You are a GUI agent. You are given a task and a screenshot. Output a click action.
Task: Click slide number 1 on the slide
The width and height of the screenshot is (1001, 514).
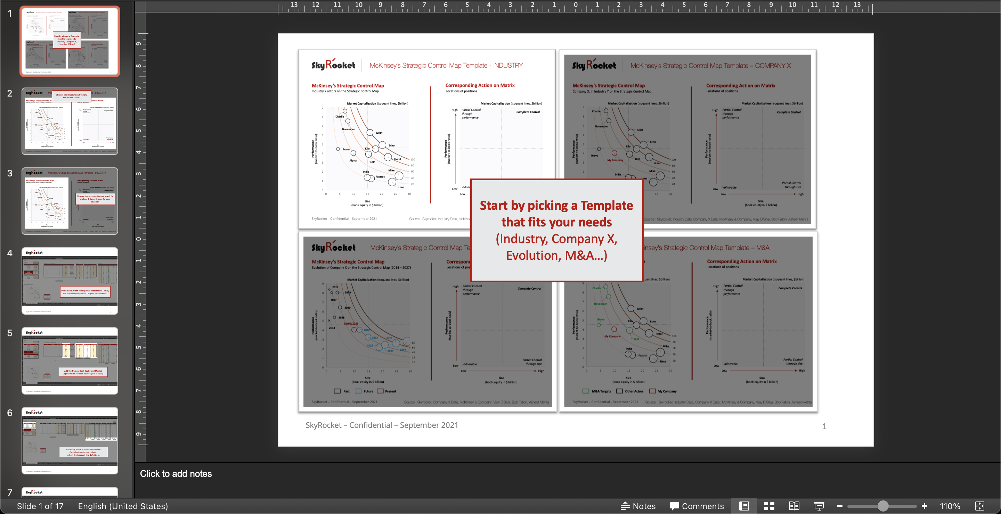click(x=824, y=426)
